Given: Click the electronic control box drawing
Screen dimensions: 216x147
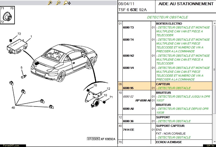Looking at the screenshot, I should 17,46.
